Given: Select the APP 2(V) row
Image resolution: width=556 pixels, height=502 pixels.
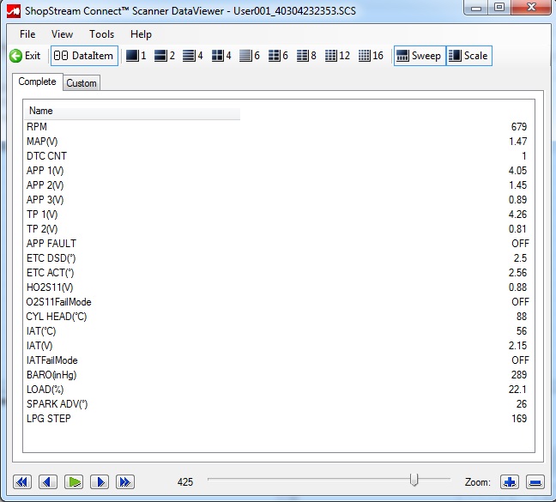Looking at the screenshot, I should tap(278, 185).
